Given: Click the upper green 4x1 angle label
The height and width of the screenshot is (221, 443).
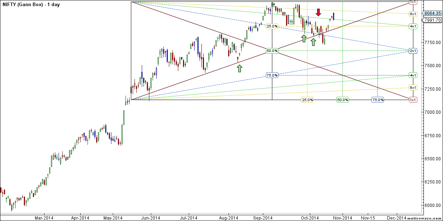Looking at the screenshot, I should [x=413, y=26].
